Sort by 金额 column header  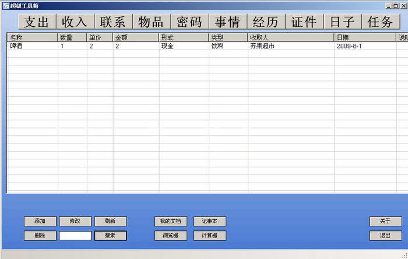click(x=136, y=37)
